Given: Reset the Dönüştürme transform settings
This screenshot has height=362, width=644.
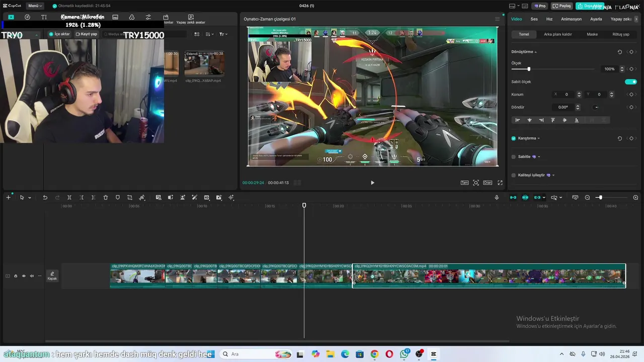Looking at the screenshot, I should 620,52.
